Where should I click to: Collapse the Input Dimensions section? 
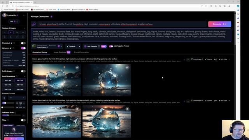point(25,76)
